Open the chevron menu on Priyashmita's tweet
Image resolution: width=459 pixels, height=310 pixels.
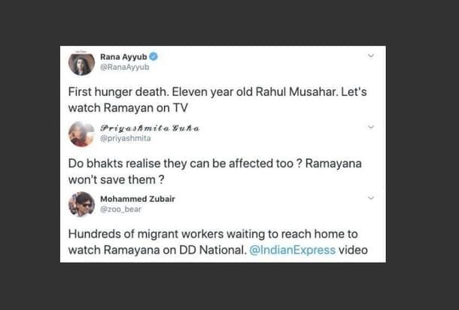click(371, 127)
